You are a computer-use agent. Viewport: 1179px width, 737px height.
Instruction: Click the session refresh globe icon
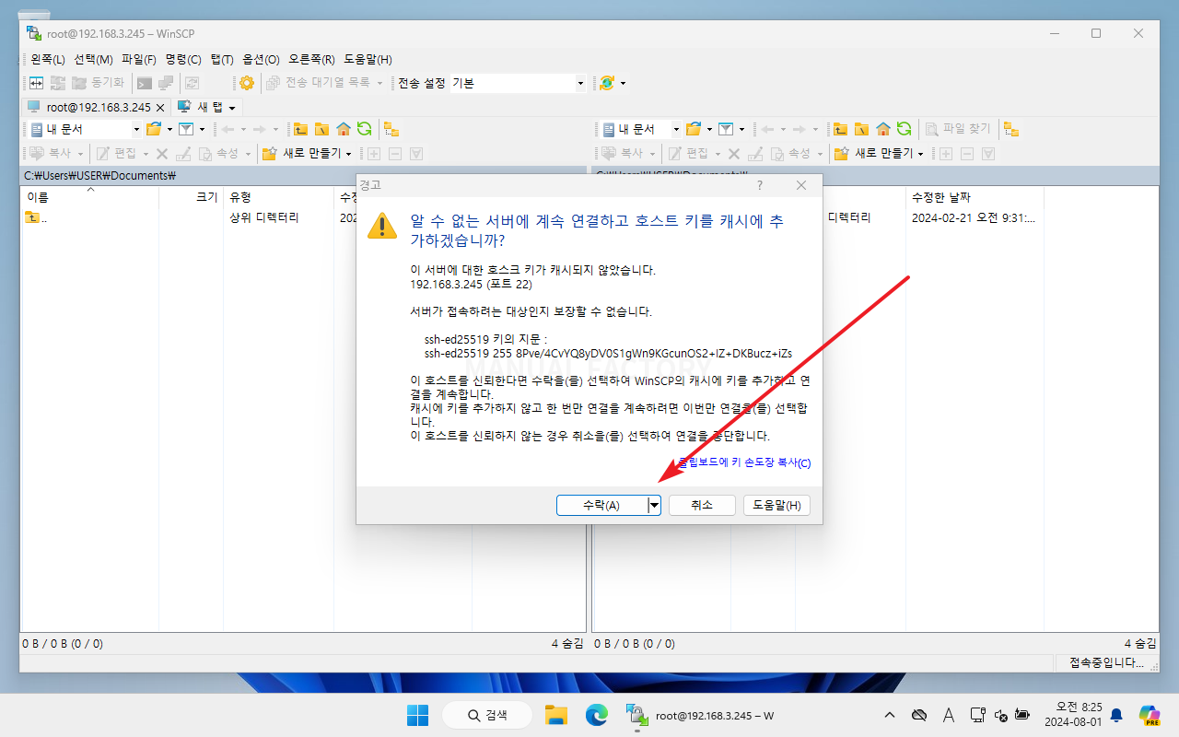pos(606,83)
